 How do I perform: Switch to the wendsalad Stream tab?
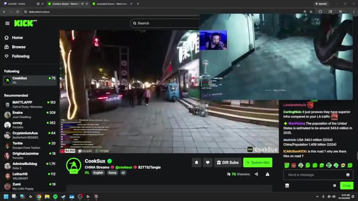112,4
